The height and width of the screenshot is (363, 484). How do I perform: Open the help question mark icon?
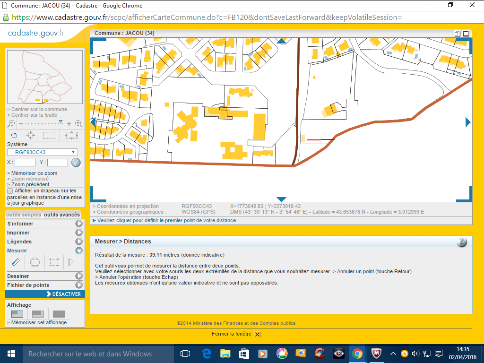pos(462,242)
